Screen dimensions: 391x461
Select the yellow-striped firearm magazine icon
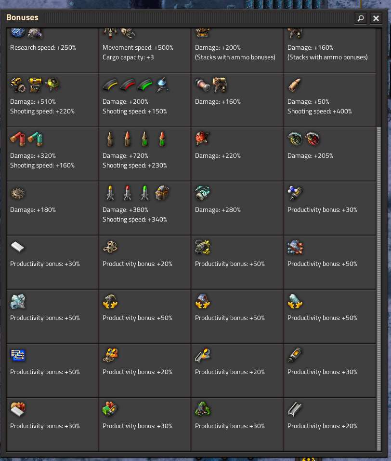click(x=110, y=84)
